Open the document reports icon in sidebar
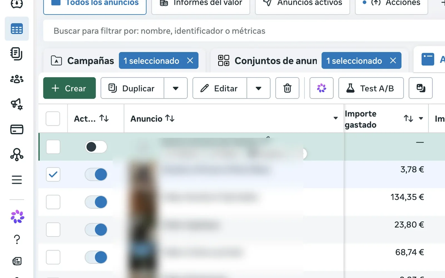The image size is (445, 278). click(17, 54)
